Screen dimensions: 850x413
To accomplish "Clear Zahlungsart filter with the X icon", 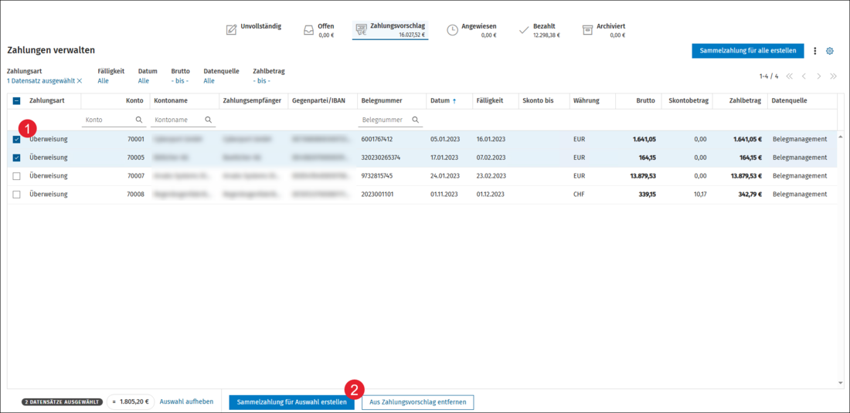I will 80,80.
